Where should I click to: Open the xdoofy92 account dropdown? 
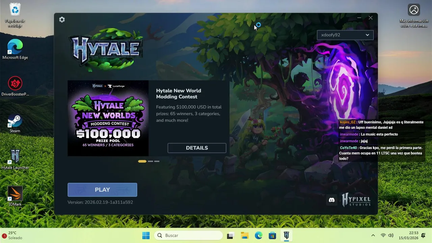[345, 35]
